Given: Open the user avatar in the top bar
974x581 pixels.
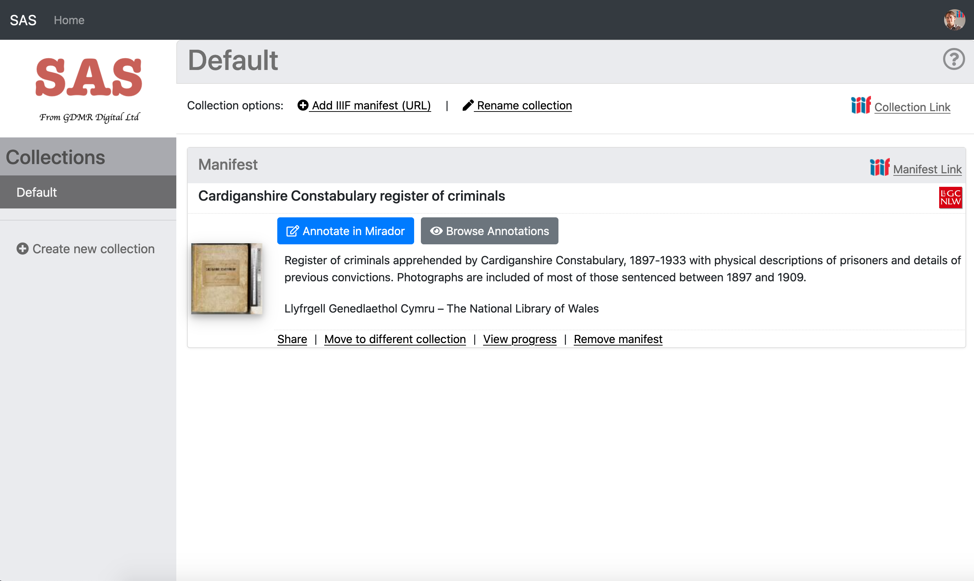Looking at the screenshot, I should [x=954, y=20].
